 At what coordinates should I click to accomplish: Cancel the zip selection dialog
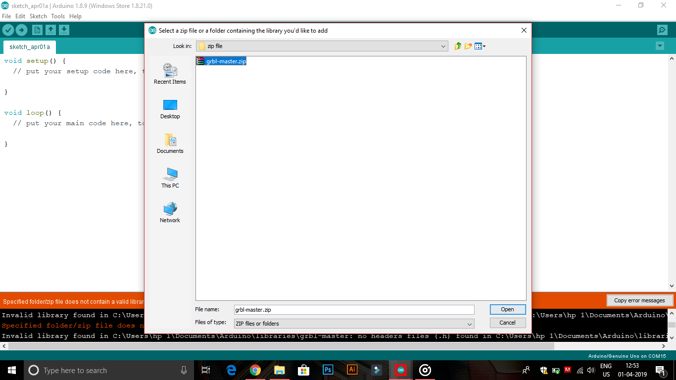pyautogui.click(x=507, y=322)
